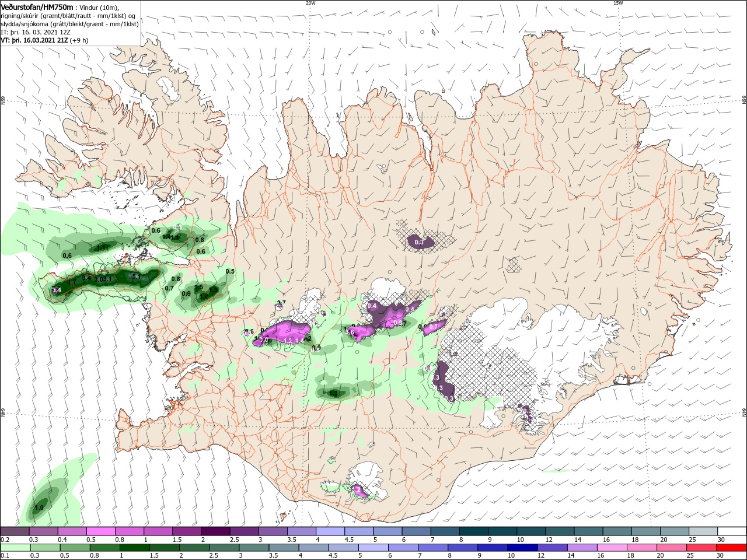
Task: Click the 0.1 label under the rain legend
Action: point(5,556)
